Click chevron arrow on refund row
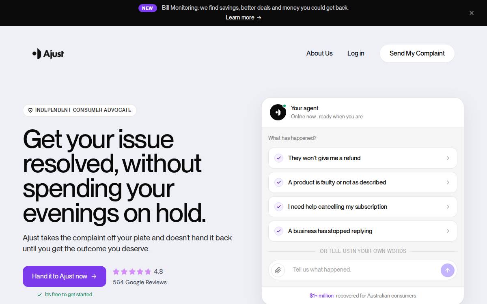 coord(448,158)
